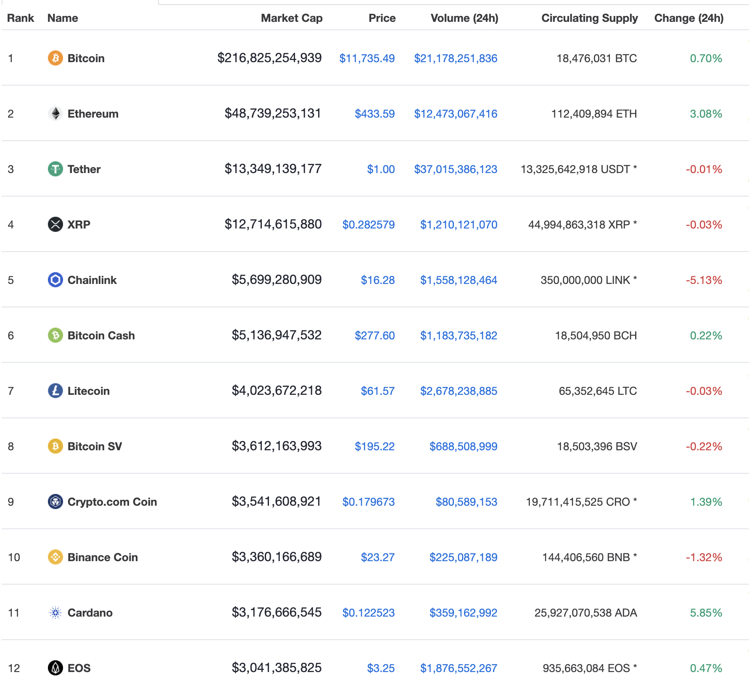Select Litecoin supply 65,352,645 LTC
The height and width of the screenshot is (688, 749).
click(x=598, y=391)
